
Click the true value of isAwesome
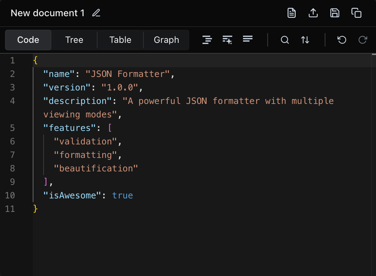[x=123, y=195]
